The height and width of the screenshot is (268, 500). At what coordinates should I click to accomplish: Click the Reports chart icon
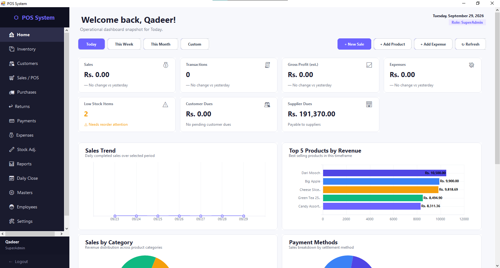tap(12, 164)
